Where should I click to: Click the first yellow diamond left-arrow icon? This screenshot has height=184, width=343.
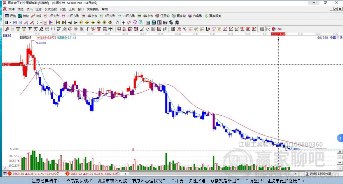point(81,22)
